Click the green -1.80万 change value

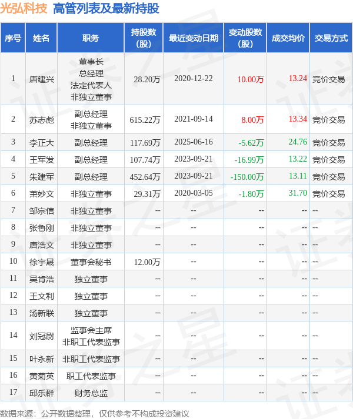point(251,194)
